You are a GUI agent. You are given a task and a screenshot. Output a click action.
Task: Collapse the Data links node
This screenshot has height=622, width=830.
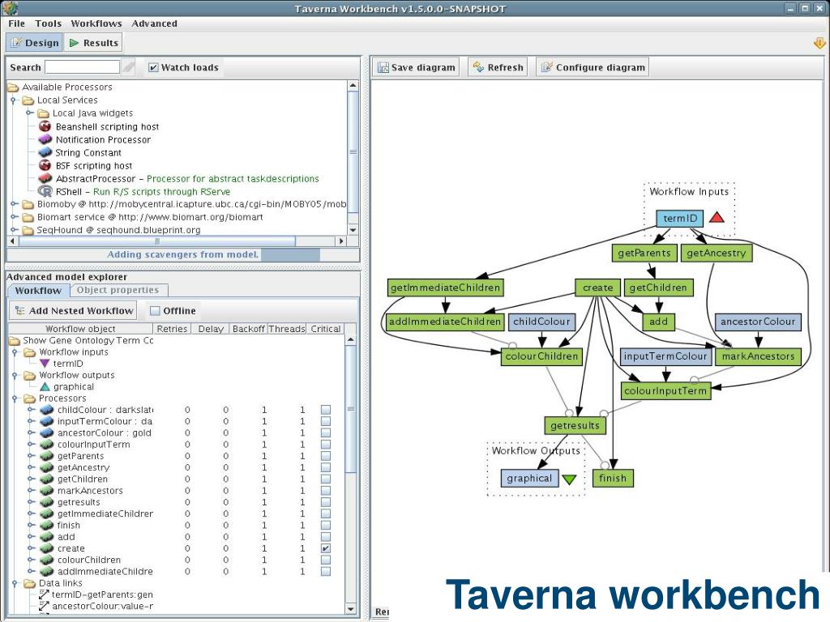15,583
